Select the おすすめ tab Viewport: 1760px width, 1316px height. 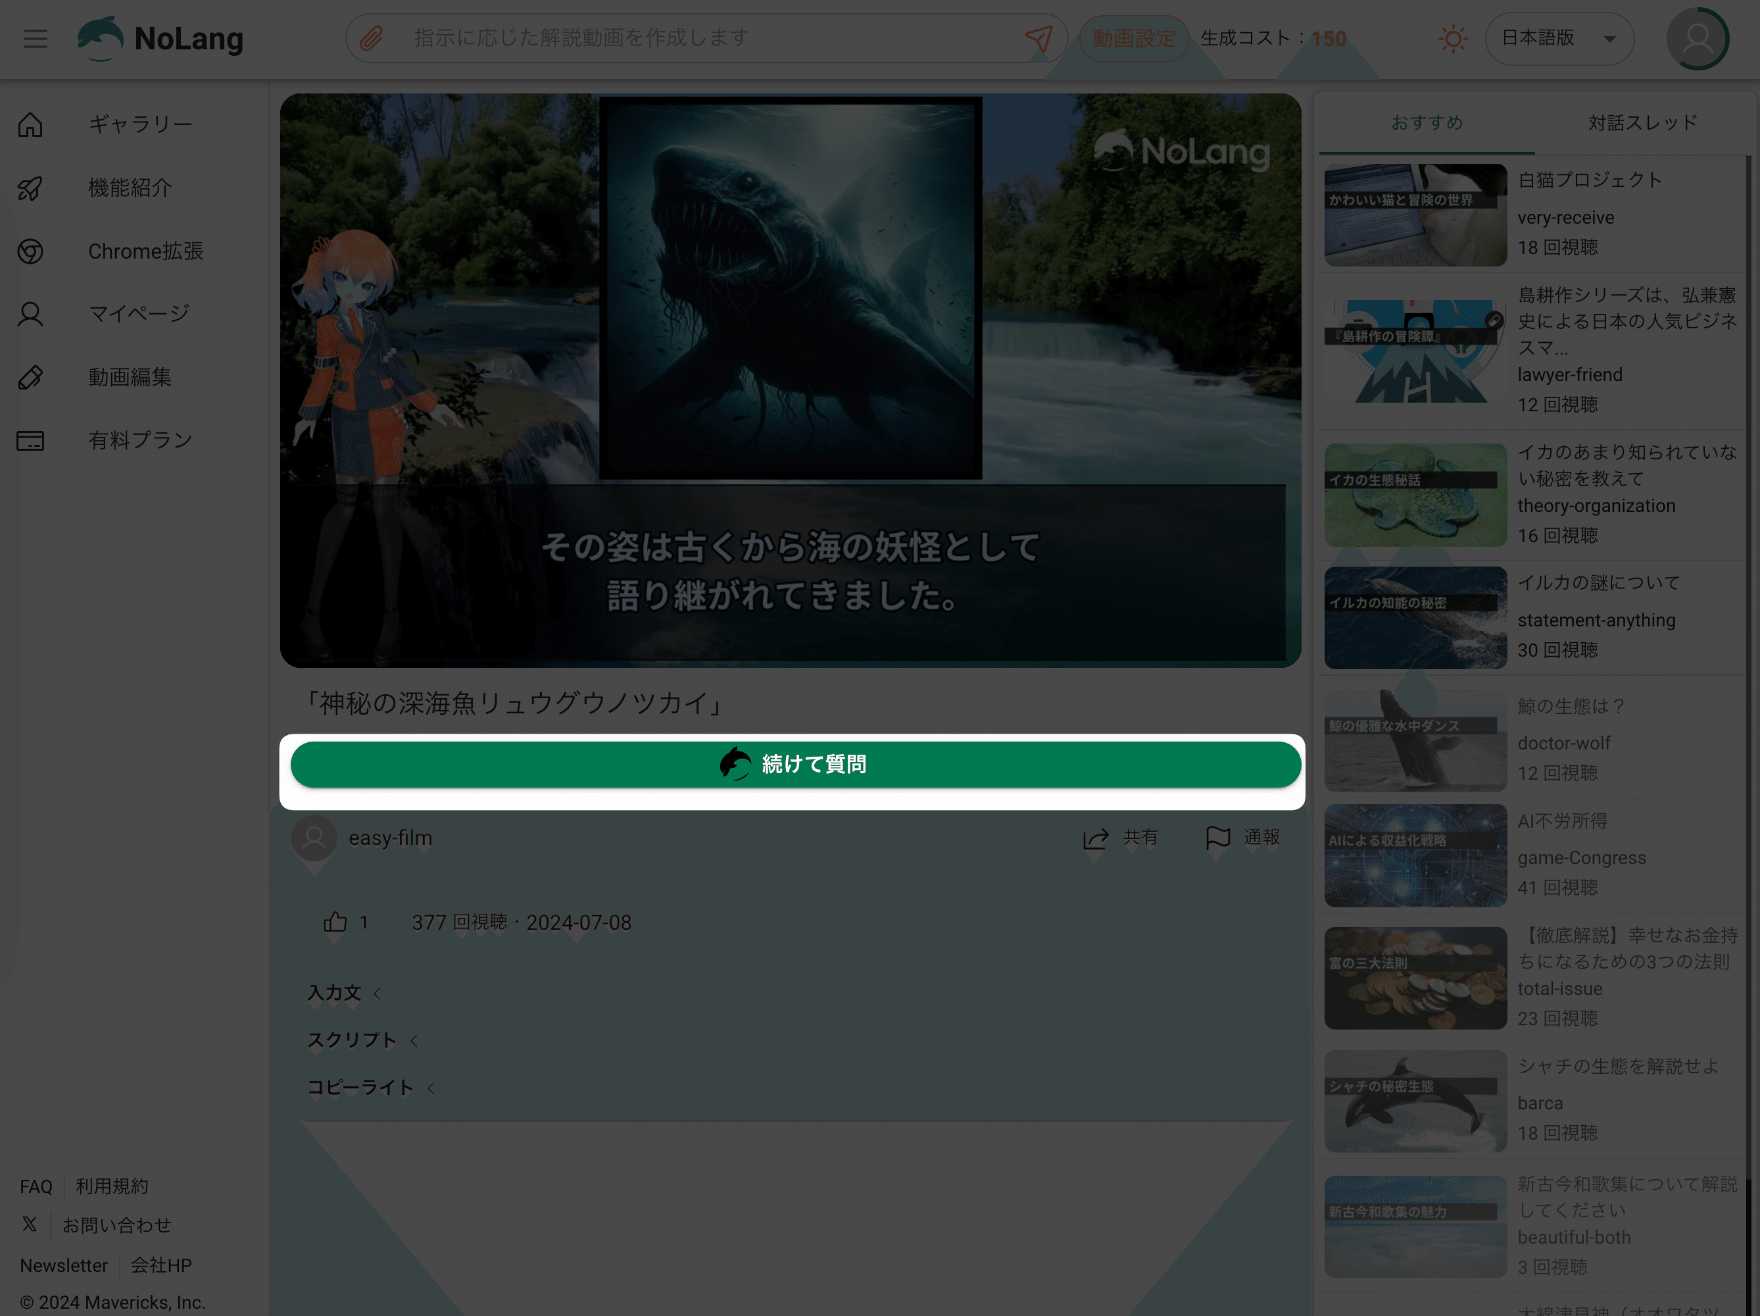point(1427,122)
